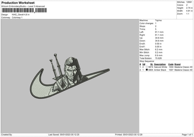Click the Width value 4.81 in
The width and height of the screenshot is (194, 137).
(x=189, y=11)
